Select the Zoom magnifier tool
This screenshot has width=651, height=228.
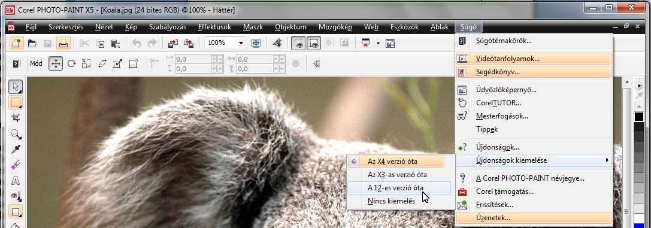tap(16, 134)
